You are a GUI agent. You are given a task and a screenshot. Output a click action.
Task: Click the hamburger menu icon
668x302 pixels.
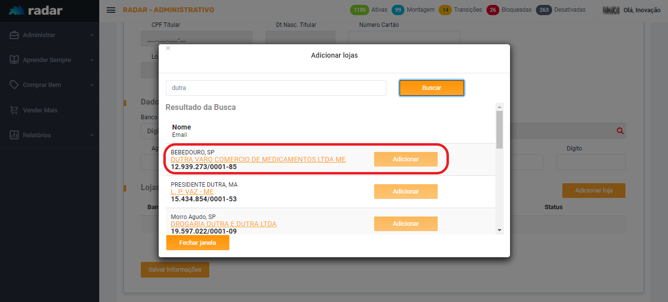[x=111, y=10]
